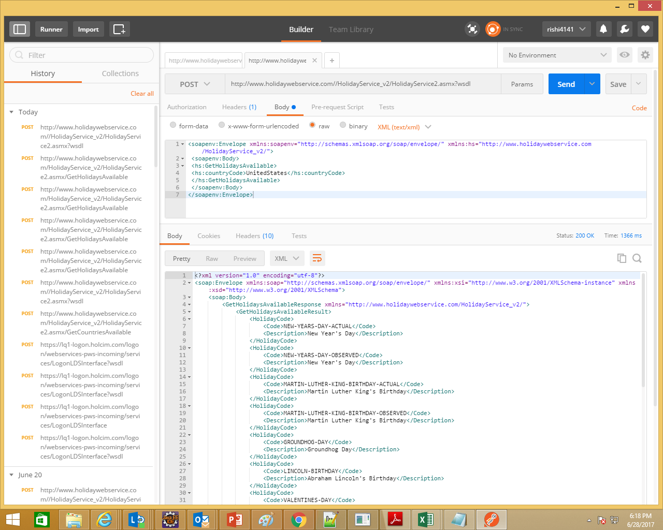This screenshot has height=530, width=663.
Task: Open a new window with the plus-window icon
Action: tap(120, 29)
